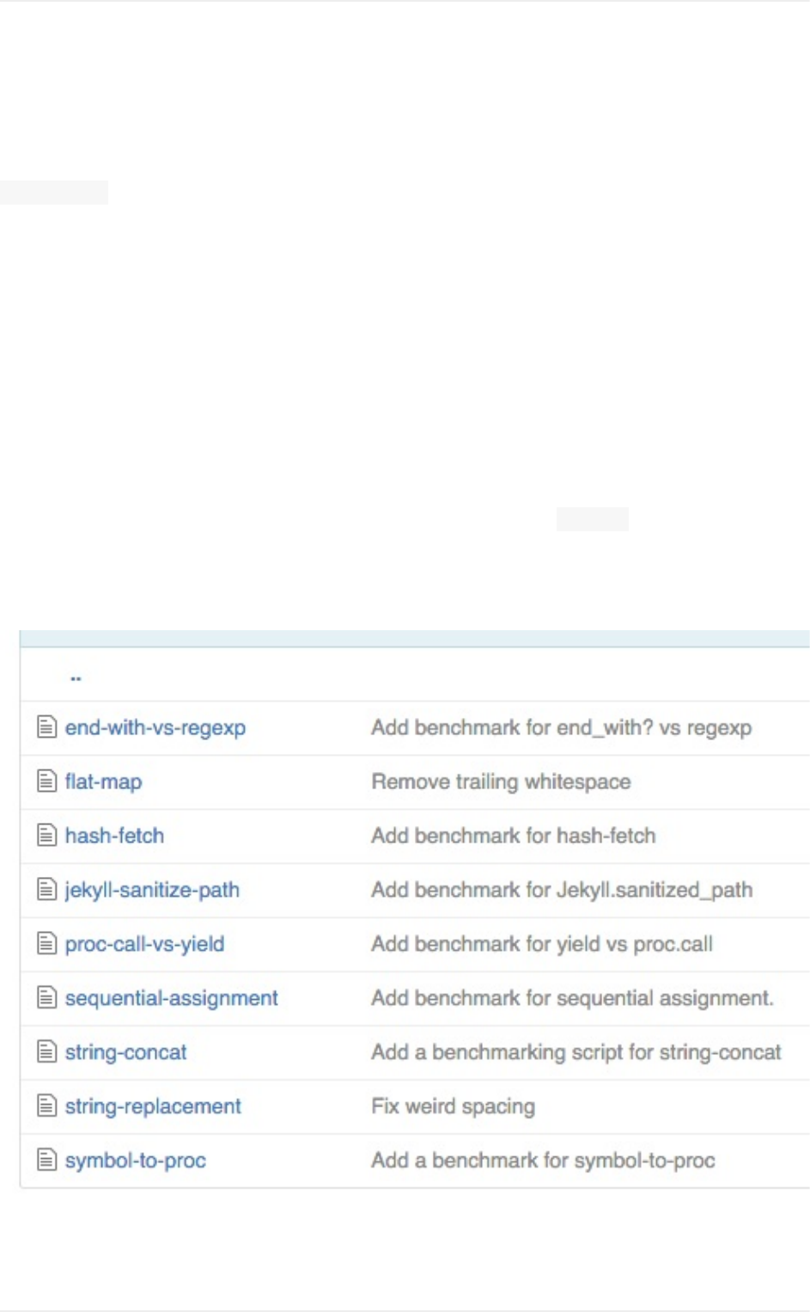This screenshot has width=810, height=1312.
Task: Click the file icon beside symbol-to-proc
Action: [x=46, y=1161]
